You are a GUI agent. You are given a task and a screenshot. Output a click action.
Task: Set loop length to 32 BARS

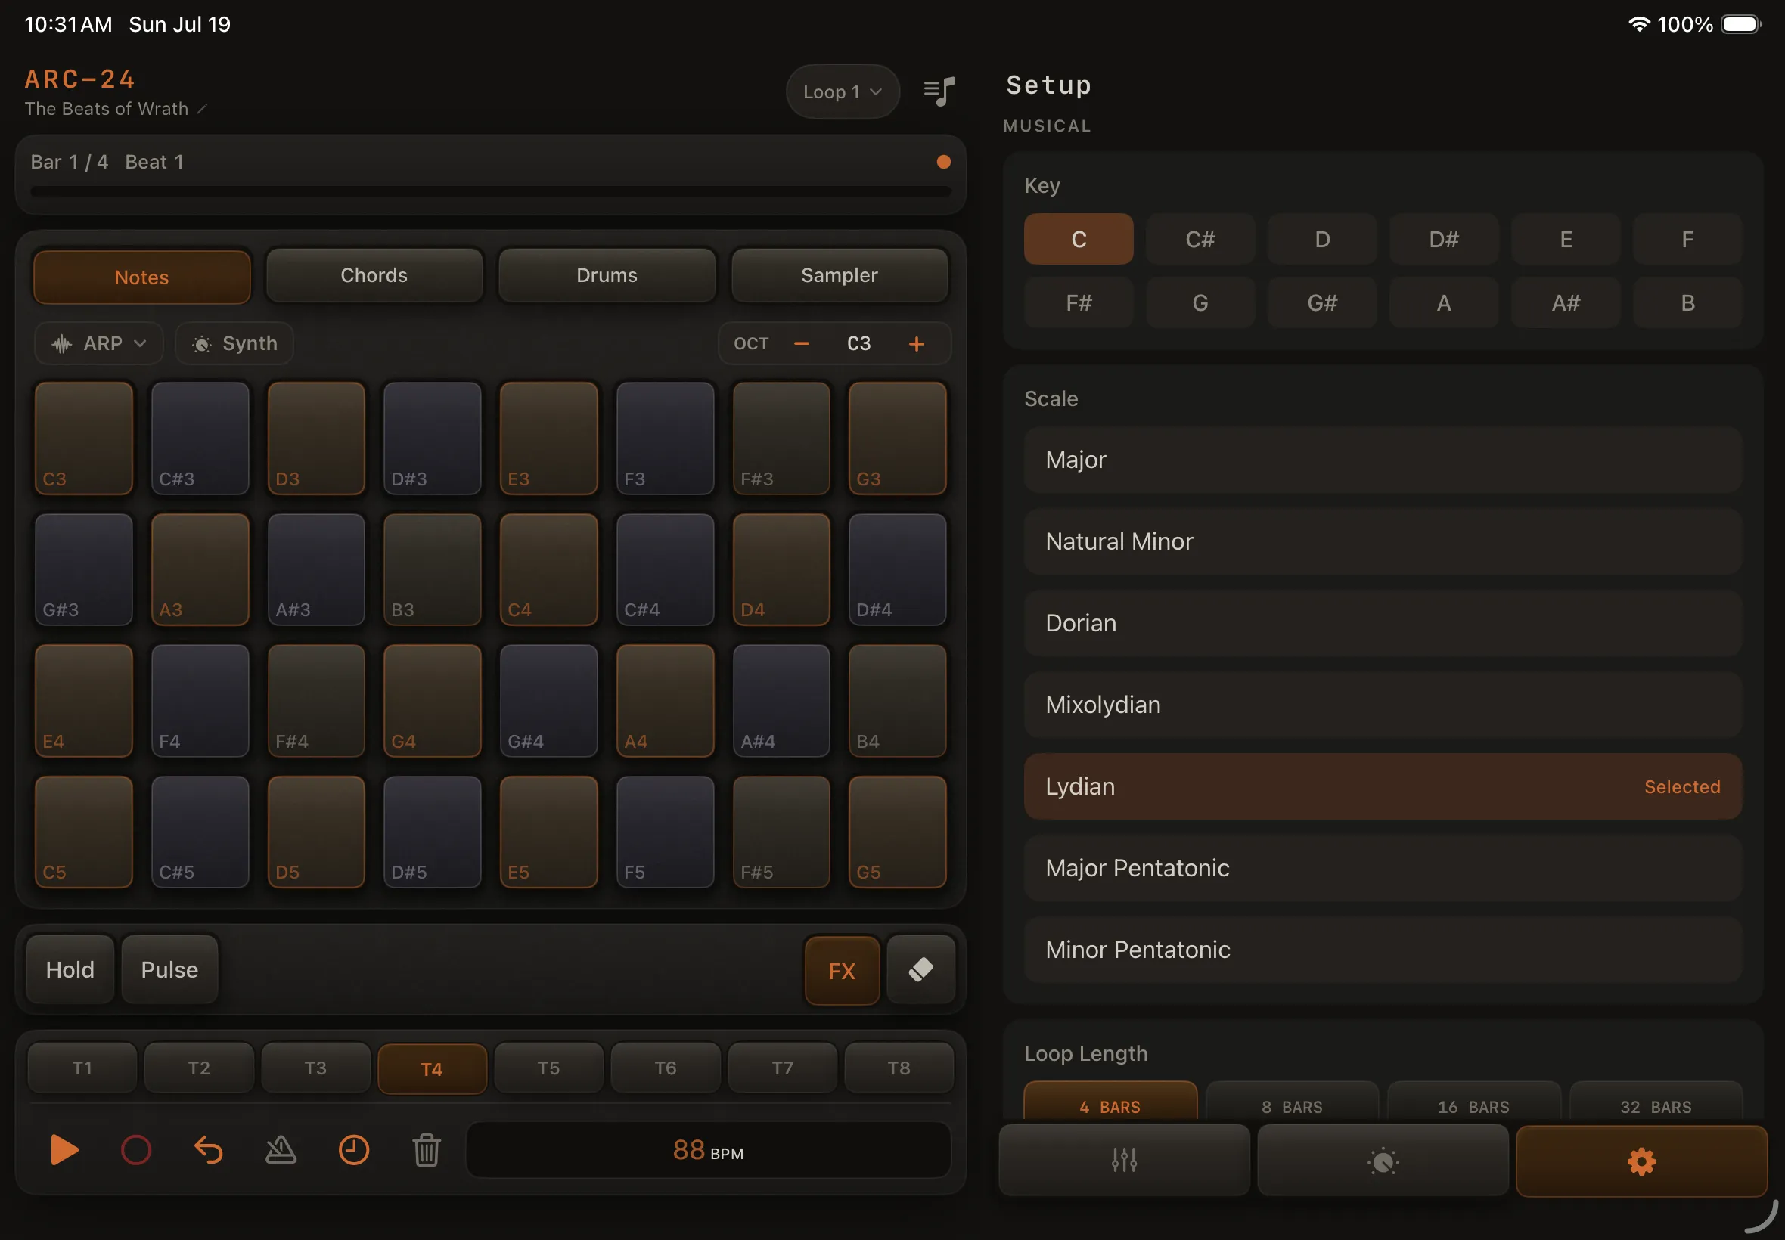[1655, 1102]
